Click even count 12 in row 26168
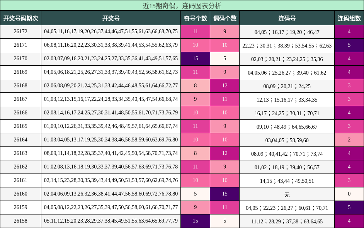The height and width of the screenshot is (228, 364). pos(225,86)
